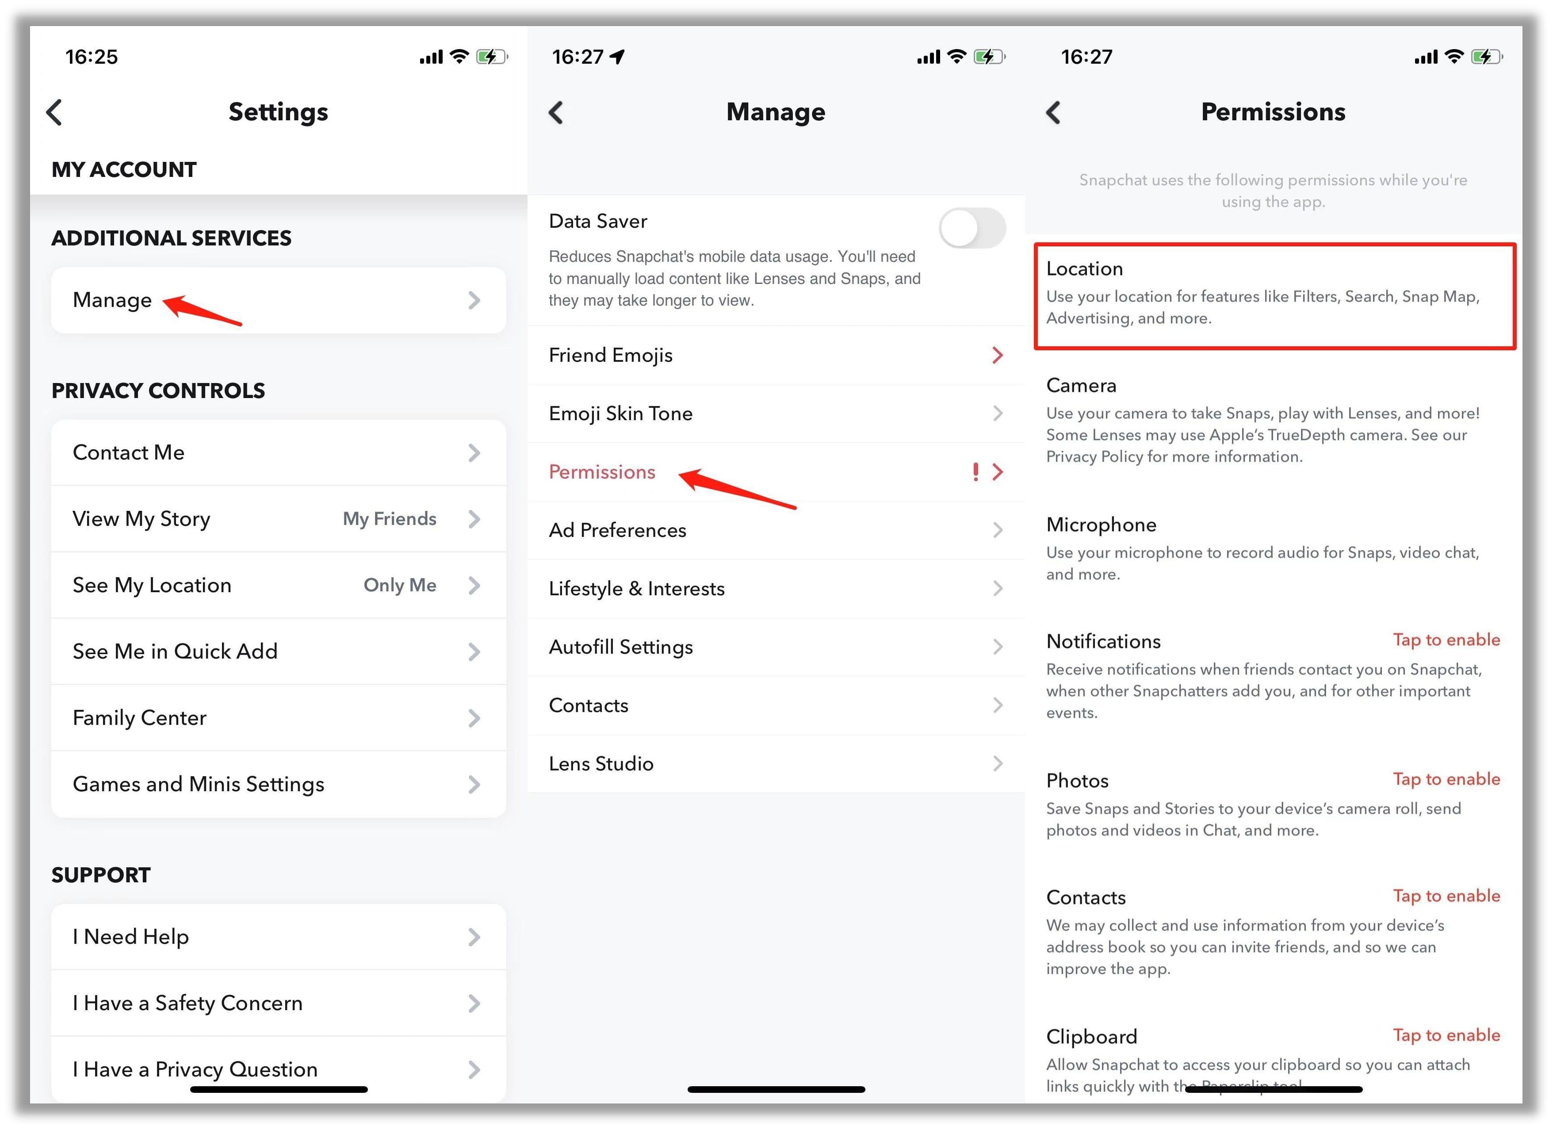Tap location arrow next to 16:27 clock
This screenshot has height=1130, width=1553.
618,57
